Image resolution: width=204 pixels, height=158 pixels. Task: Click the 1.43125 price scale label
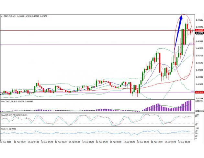199,20
